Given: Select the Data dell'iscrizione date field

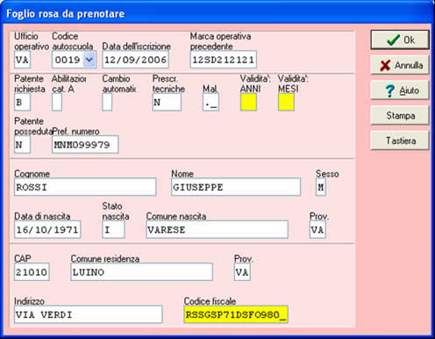Looking at the screenshot, I should 135,60.
